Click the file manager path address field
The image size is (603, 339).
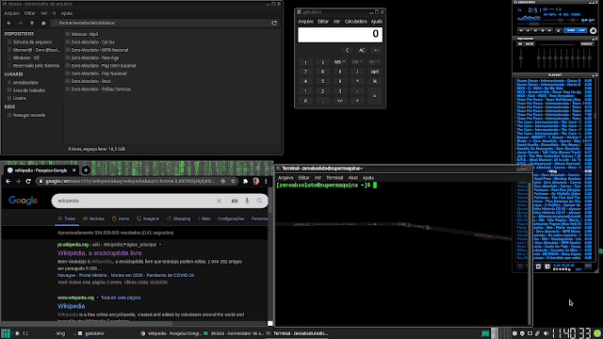[160, 23]
